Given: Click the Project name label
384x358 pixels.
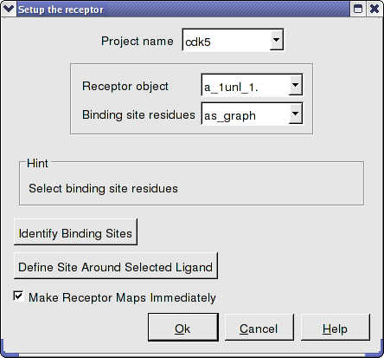Looking at the screenshot, I should coord(138,41).
